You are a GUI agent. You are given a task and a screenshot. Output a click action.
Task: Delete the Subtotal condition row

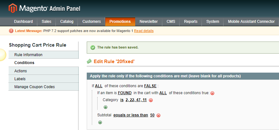click(158, 115)
